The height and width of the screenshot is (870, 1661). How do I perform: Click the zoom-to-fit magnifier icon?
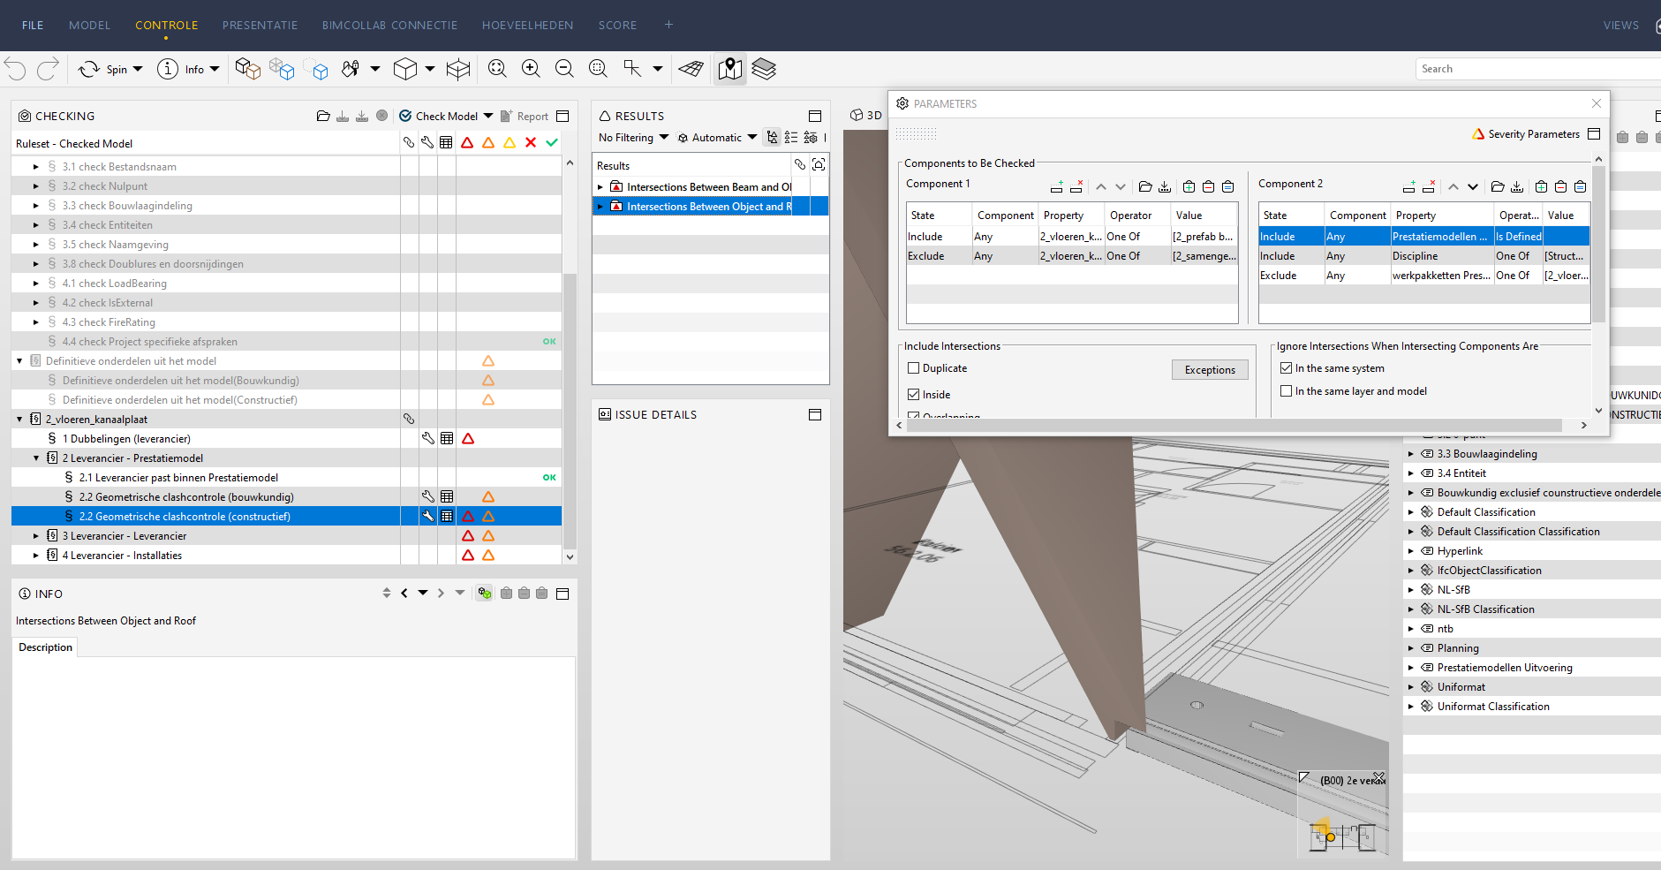497,69
